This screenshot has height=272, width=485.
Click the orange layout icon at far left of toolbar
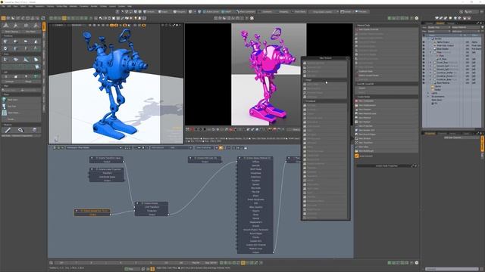coord(3,18)
